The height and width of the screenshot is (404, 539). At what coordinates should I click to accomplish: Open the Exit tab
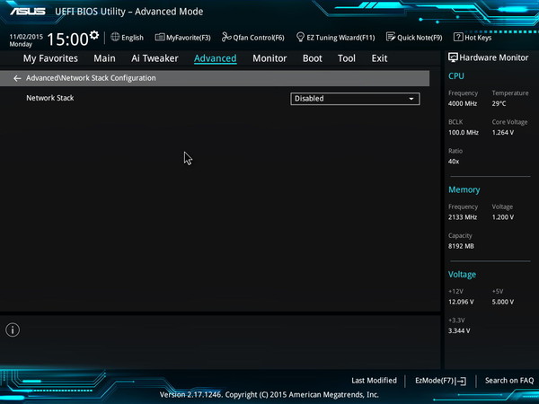(x=379, y=58)
